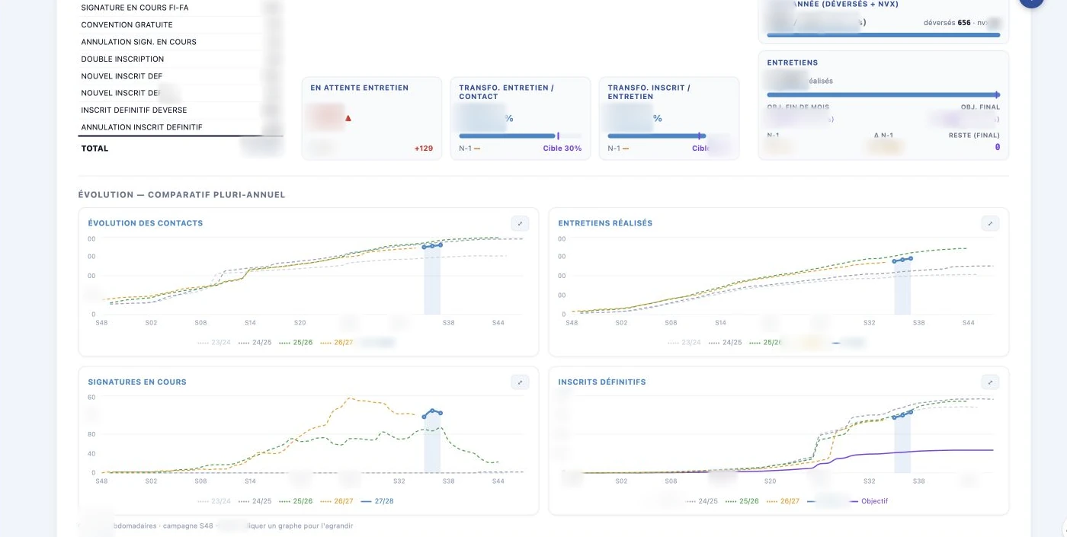This screenshot has height=537, width=1067.
Task: Click the +129 value in En attente entretien
Action: coord(423,149)
